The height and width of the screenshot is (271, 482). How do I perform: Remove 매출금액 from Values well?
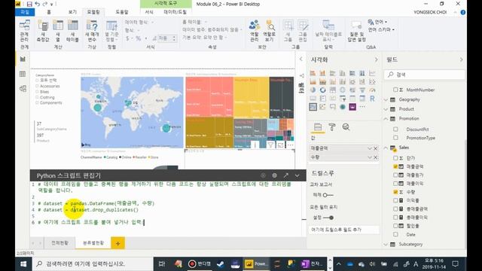375,148
